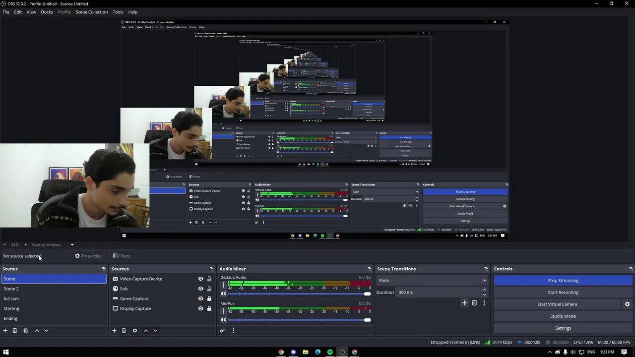Undock the Controls panel

pyautogui.click(x=631, y=269)
